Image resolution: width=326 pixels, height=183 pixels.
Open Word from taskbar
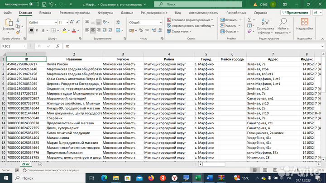tap(210, 178)
